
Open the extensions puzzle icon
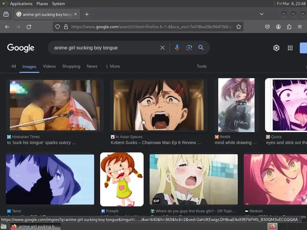pos(289,27)
